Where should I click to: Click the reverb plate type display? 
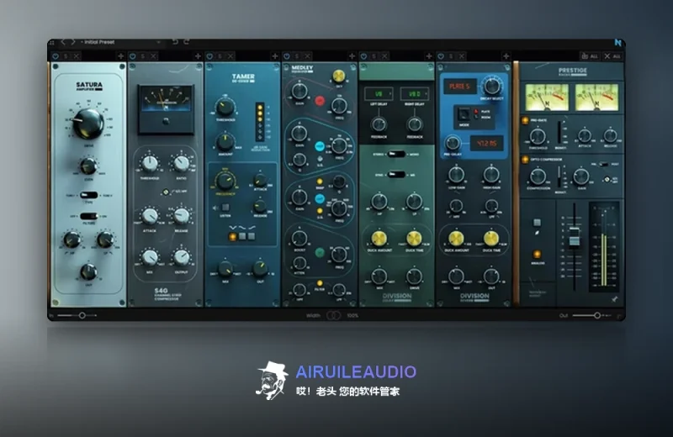pos(459,87)
